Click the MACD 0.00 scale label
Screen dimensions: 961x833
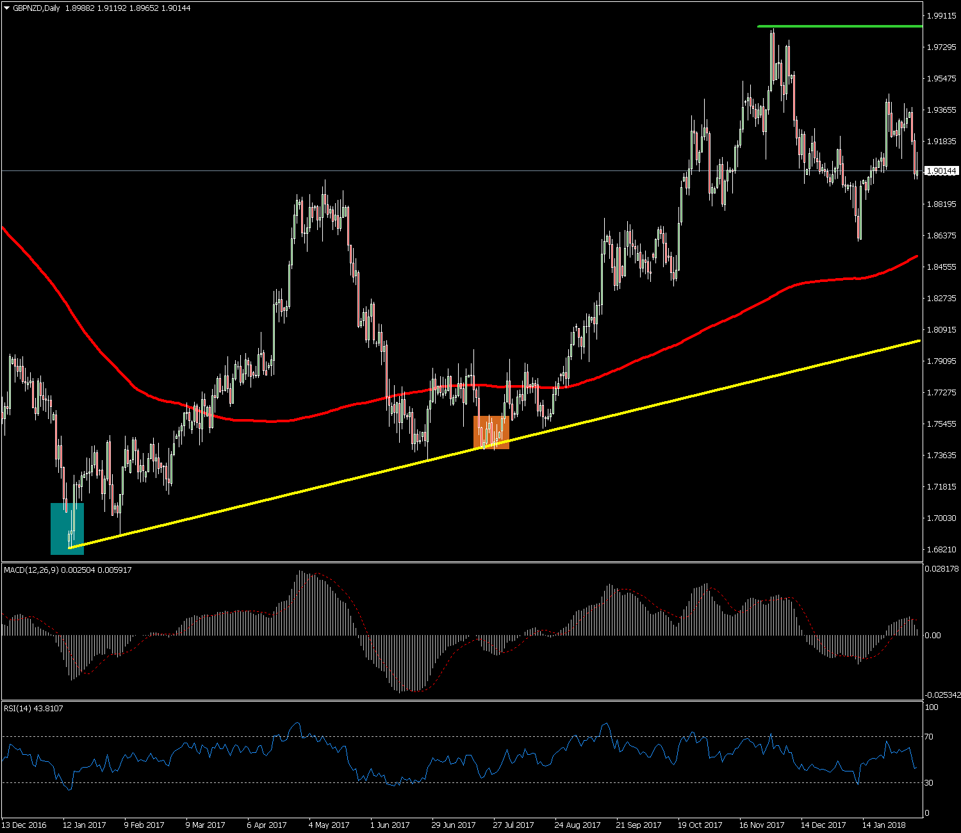point(933,636)
